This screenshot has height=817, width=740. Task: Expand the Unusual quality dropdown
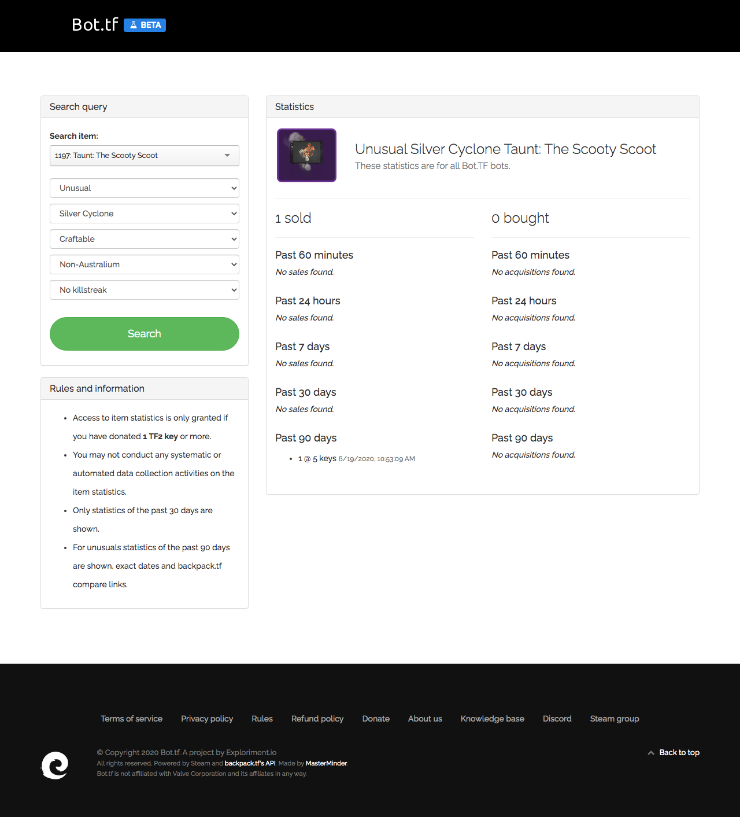[x=145, y=188]
